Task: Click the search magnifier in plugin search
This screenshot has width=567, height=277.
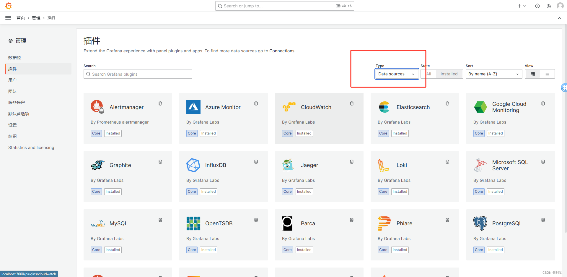Action: coord(88,74)
